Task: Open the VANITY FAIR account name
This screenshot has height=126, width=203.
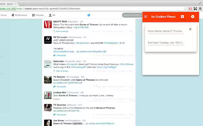Action: 60,22
